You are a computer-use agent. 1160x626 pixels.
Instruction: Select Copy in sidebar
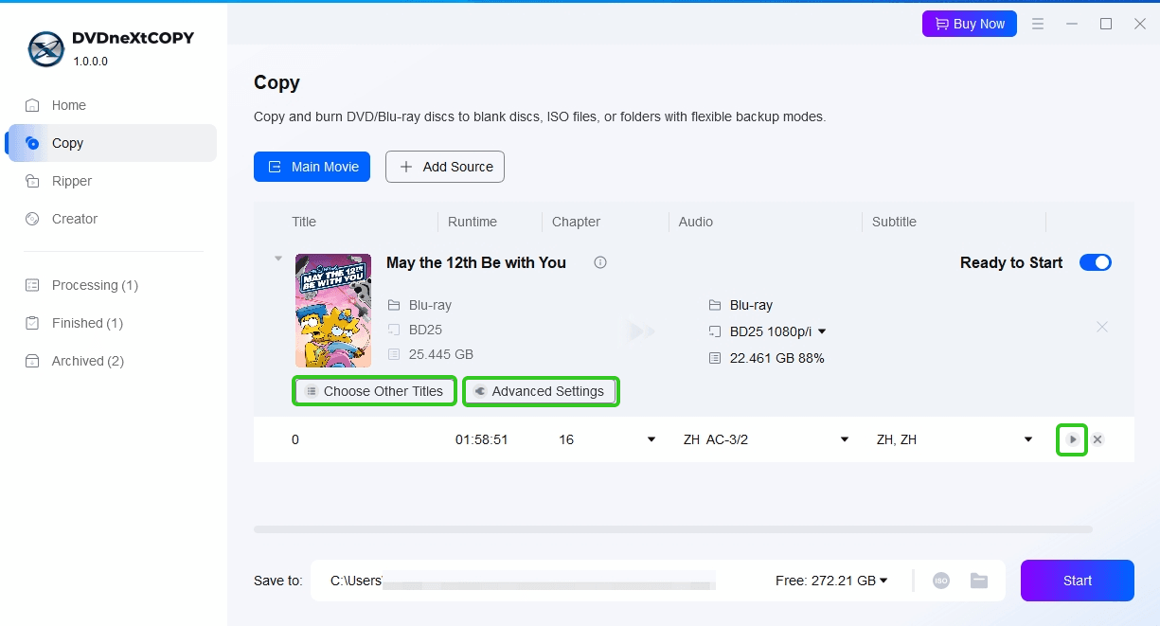point(112,143)
